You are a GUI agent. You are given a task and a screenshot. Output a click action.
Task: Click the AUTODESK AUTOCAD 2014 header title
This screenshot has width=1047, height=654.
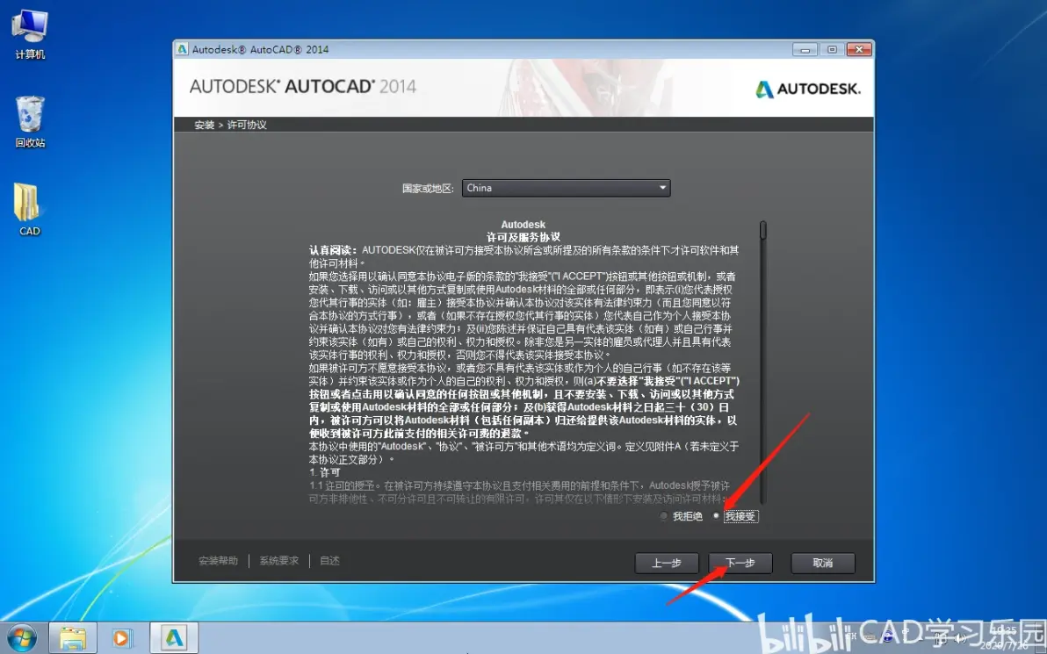(x=302, y=87)
